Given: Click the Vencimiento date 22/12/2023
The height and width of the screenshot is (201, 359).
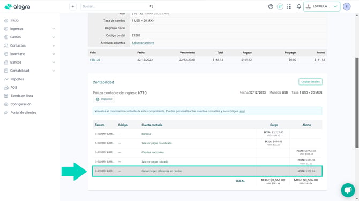Looking at the screenshot, I should tap(187, 60).
